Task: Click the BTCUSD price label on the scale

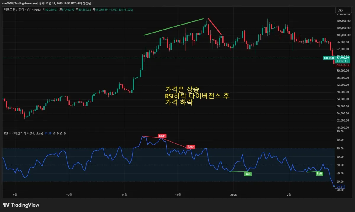Action: [x=328, y=58]
